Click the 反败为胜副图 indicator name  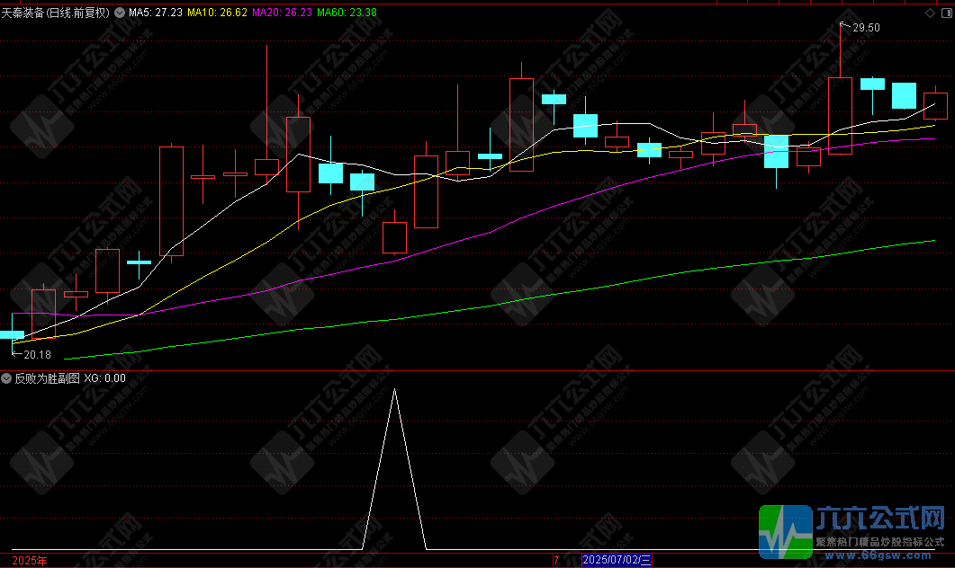[x=47, y=378]
